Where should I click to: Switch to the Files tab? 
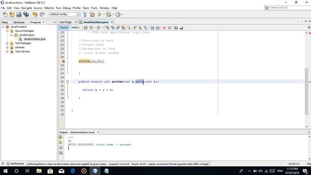[5, 22]
